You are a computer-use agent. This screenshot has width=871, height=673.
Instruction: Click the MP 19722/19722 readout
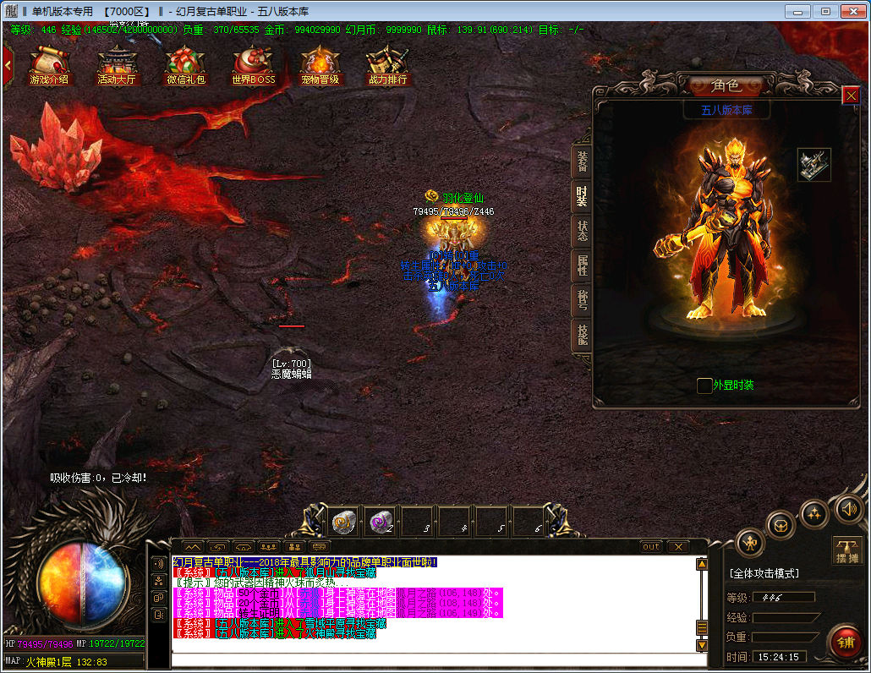111,643
